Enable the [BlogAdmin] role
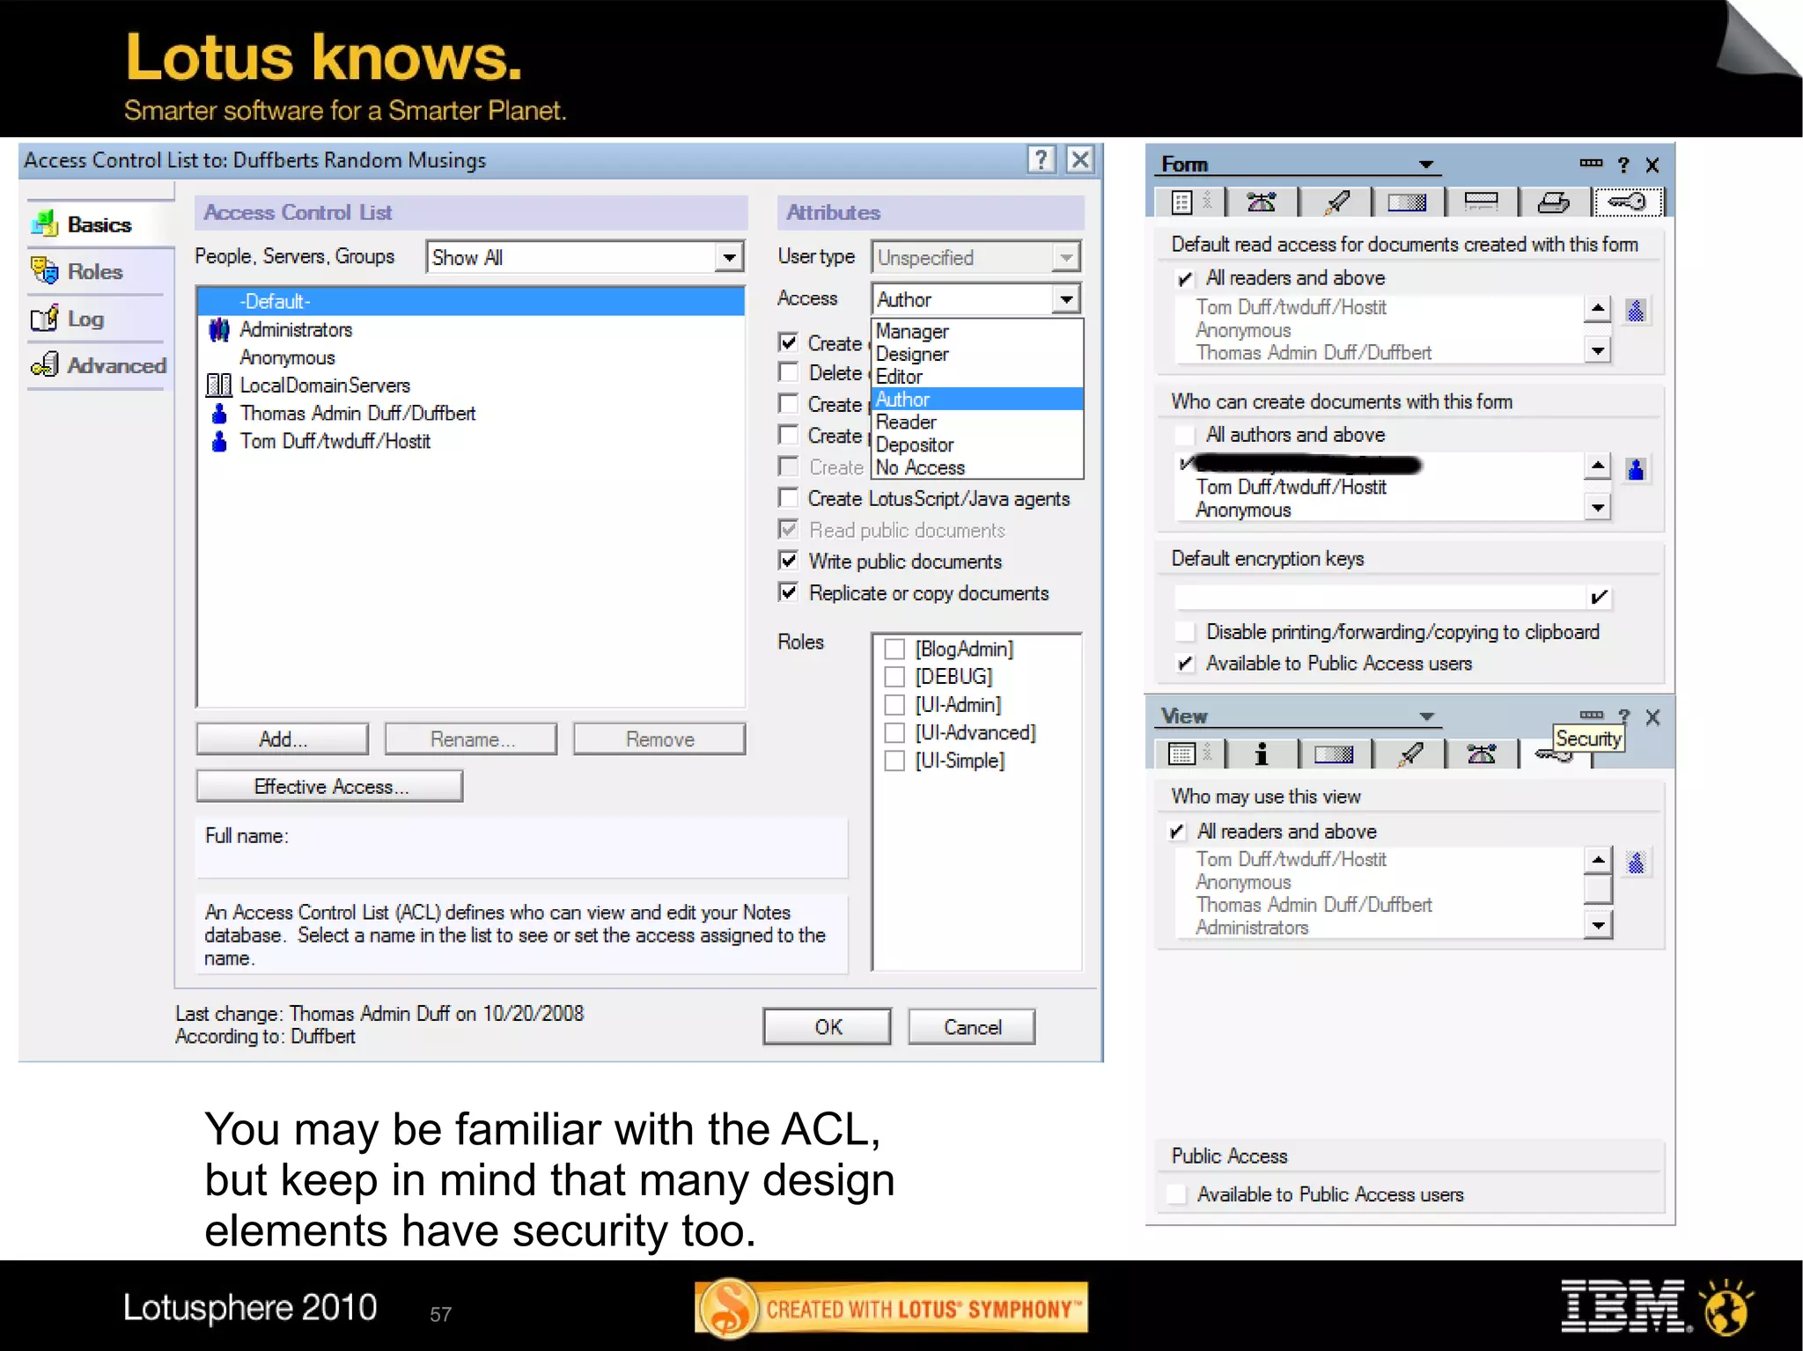This screenshot has width=1803, height=1351. click(894, 650)
